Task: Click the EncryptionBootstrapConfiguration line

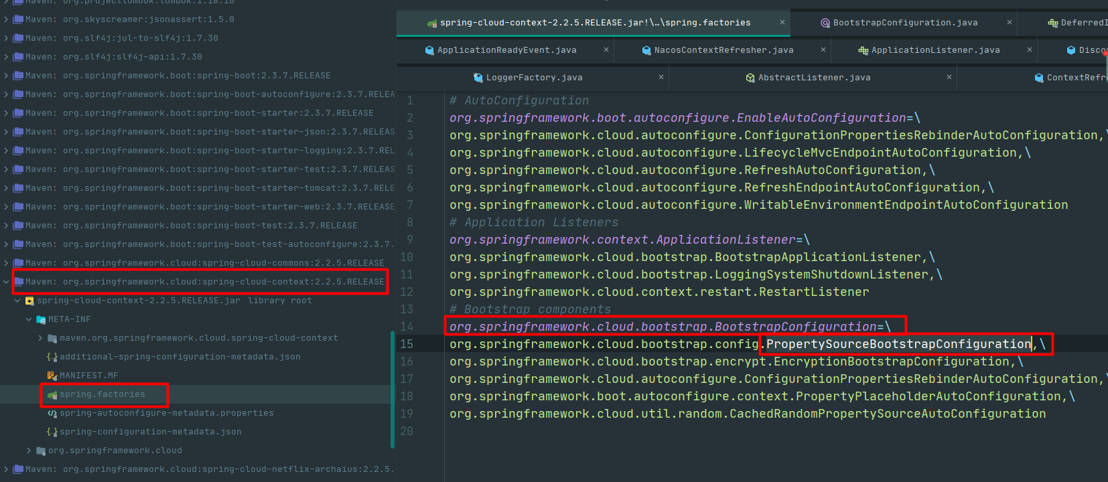Action: (736, 361)
